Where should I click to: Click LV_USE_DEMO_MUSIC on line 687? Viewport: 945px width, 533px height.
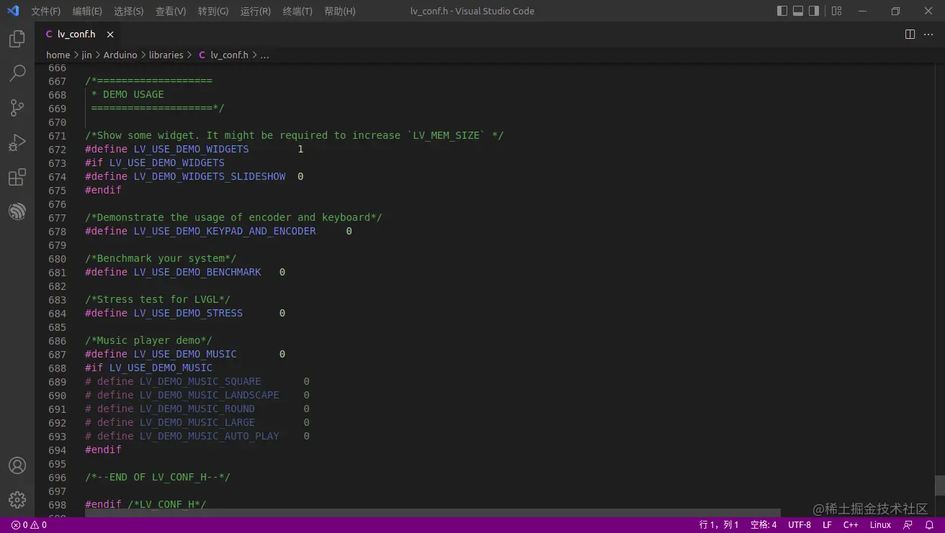click(185, 354)
